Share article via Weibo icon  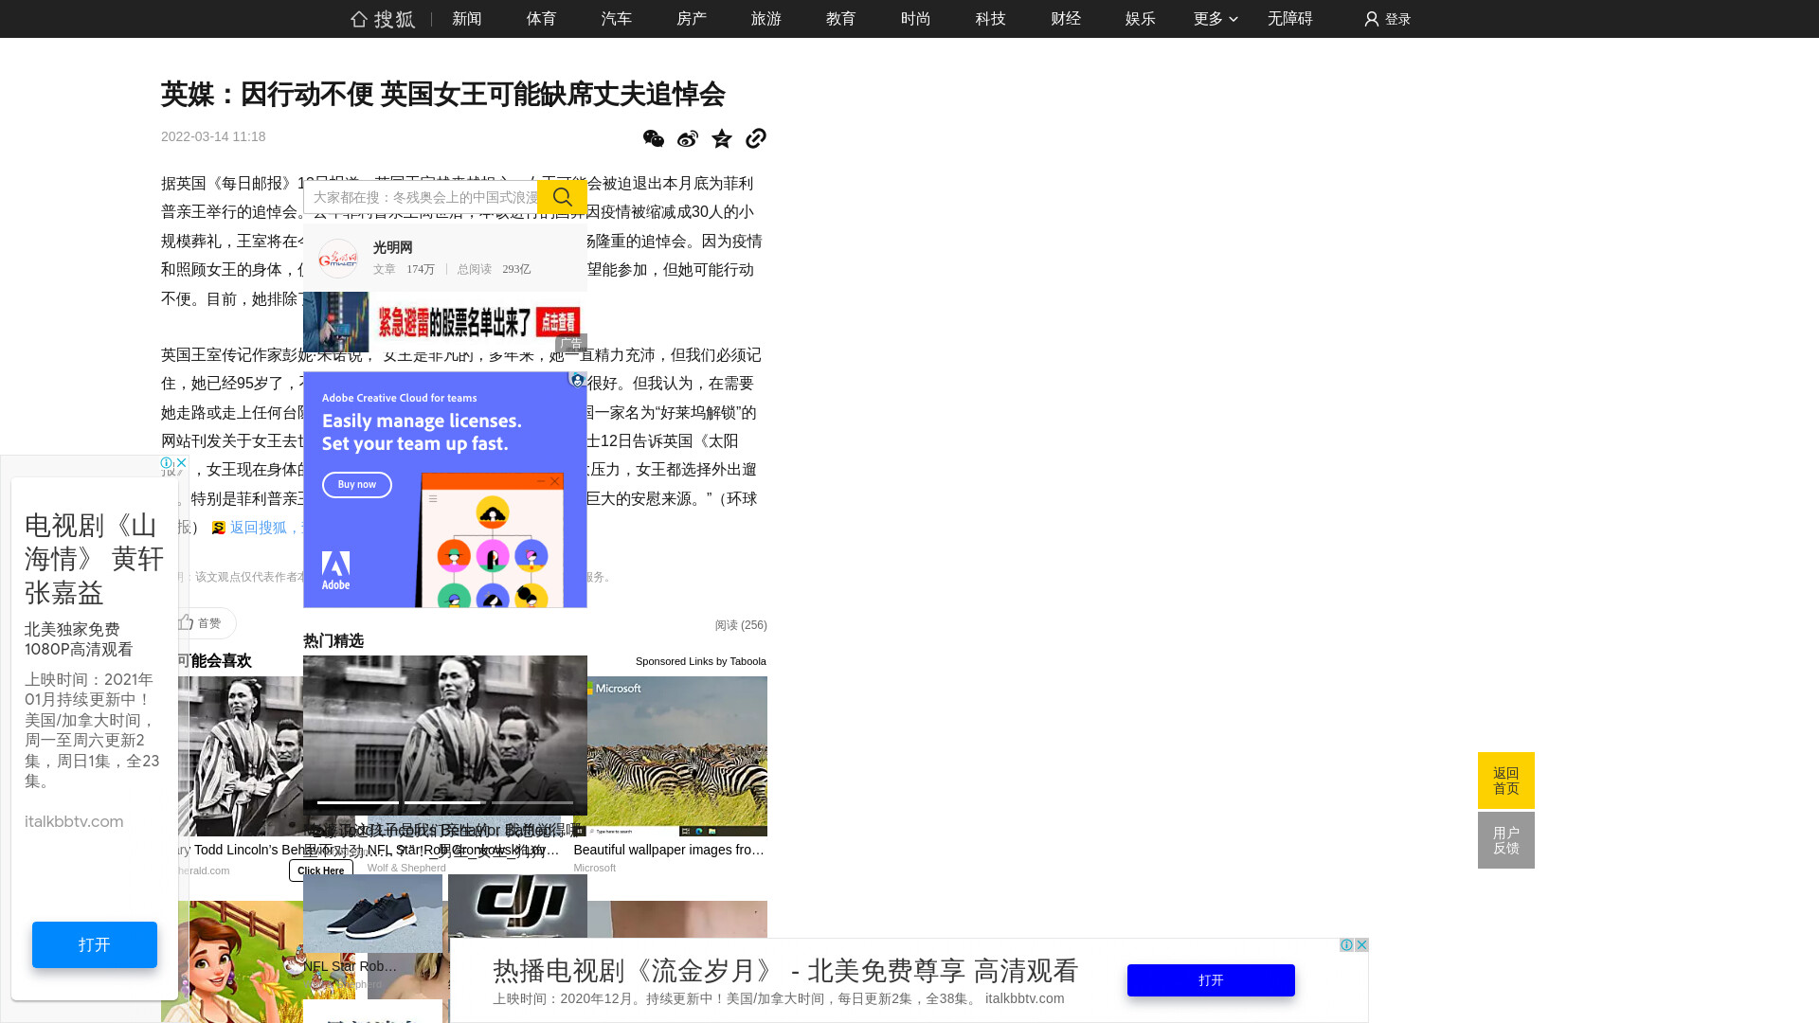click(x=688, y=139)
